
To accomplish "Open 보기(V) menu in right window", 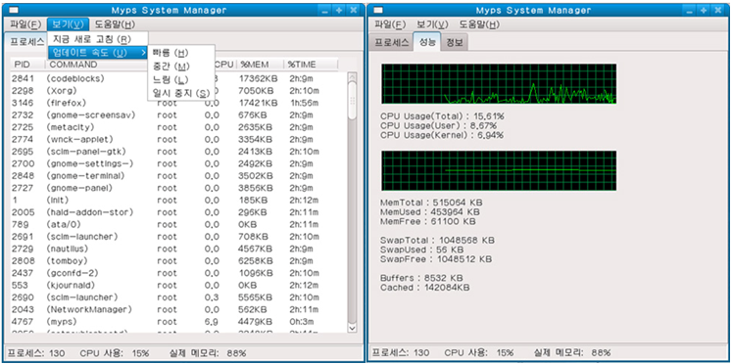I will click(x=433, y=24).
